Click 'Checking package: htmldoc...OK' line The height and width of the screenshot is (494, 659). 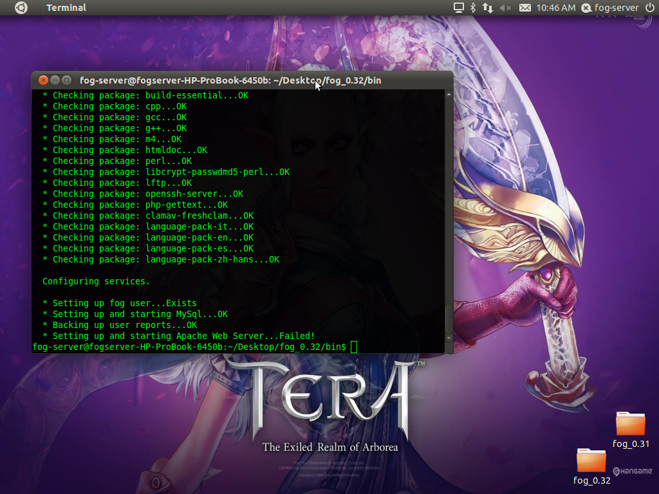(x=125, y=150)
